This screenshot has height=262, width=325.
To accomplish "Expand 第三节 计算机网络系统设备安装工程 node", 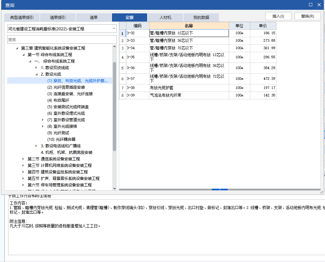I will (23, 165).
